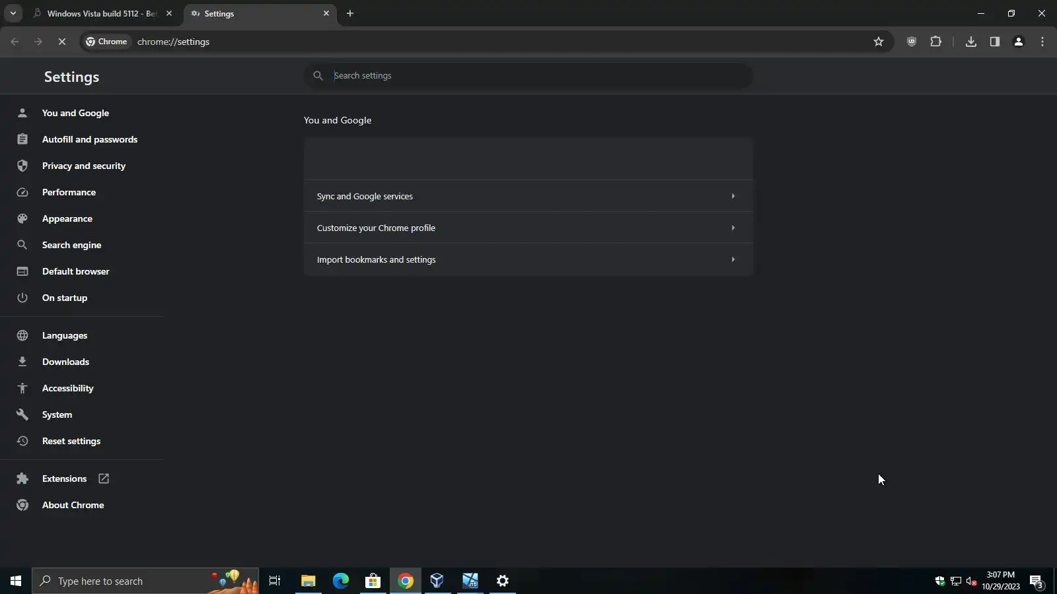This screenshot has height=594, width=1057.
Task: Click the search magnifier in settings
Action: (318, 76)
